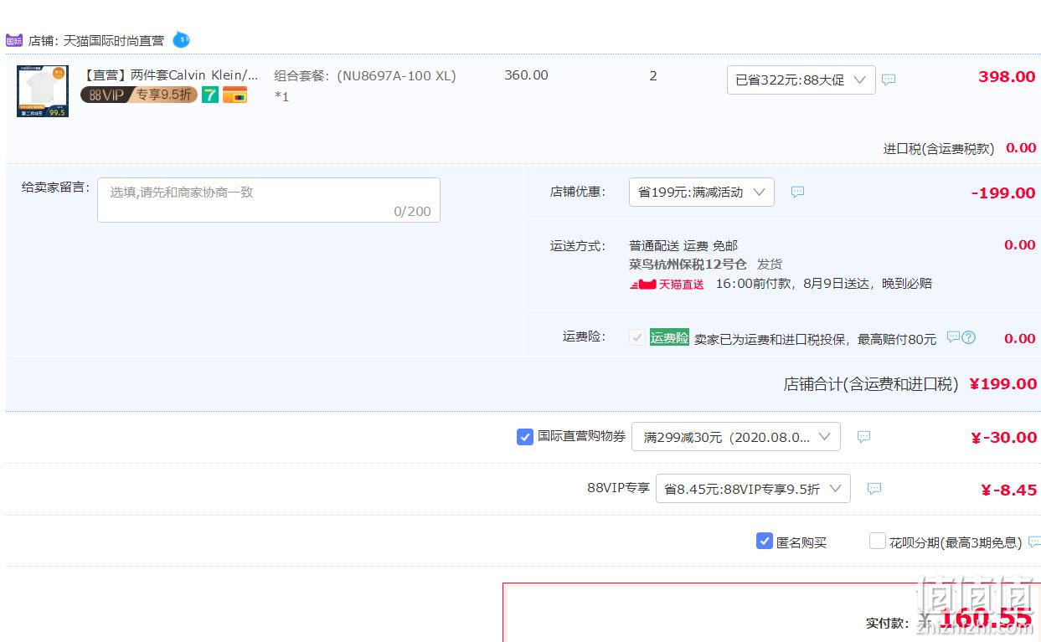The height and width of the screenshot is (642, 1041).
Task: Click the green 7-day return icon
Action: 209,95
